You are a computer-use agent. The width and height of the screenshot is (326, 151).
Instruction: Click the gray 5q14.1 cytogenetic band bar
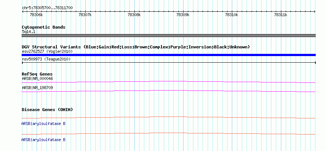click(168, 36)
